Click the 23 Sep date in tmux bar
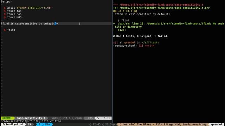The width and height of the screenshot is (225, 126). click(x=110, y=125)
